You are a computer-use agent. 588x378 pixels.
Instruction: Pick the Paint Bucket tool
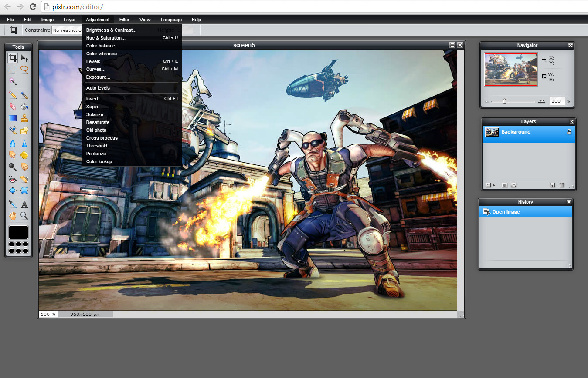pyautogui.click(x=24, y=107)
